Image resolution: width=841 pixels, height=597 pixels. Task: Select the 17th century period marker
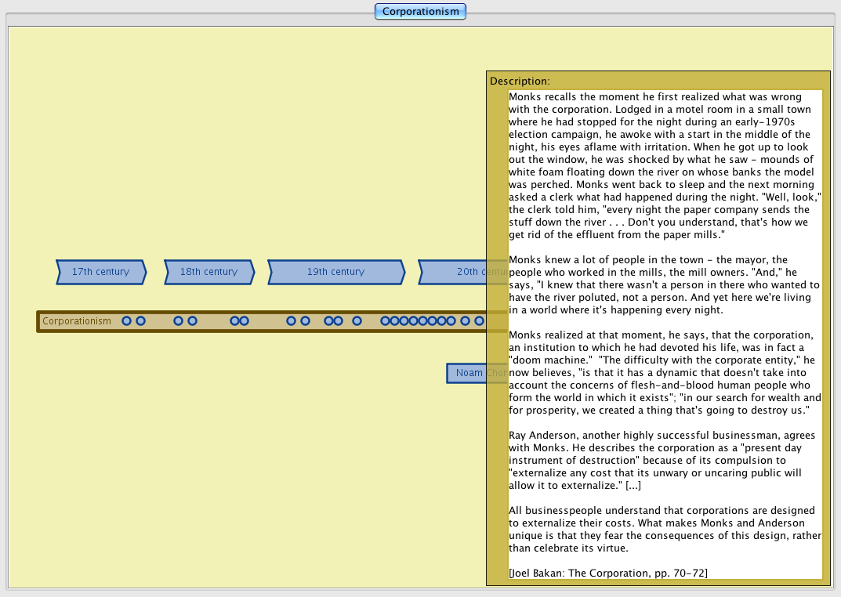tap(100, 272)
